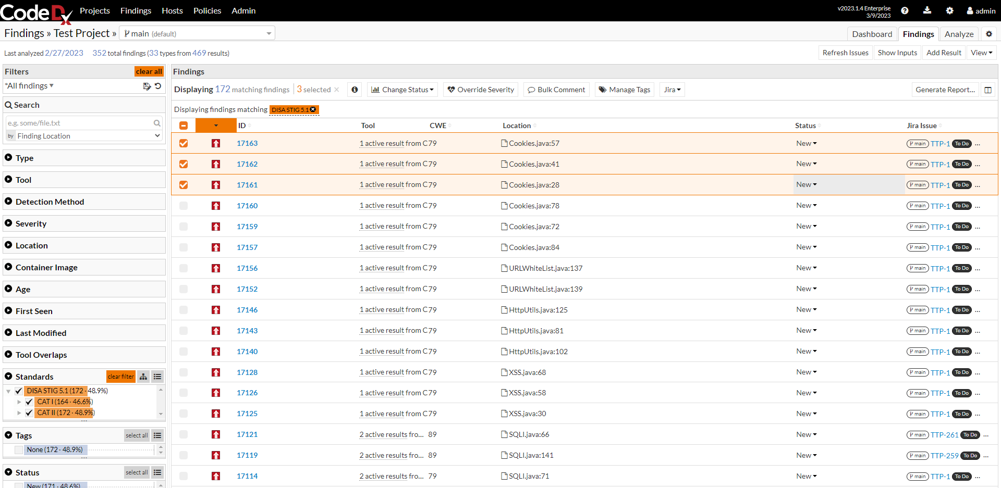This screenshot has width=1001, height=488.
Task: Check the checkbox for finding 17160
Action: 184,206
